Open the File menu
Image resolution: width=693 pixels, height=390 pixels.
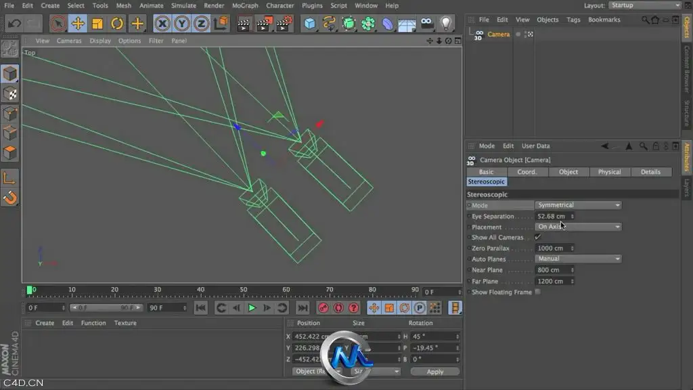pos(9,5)
